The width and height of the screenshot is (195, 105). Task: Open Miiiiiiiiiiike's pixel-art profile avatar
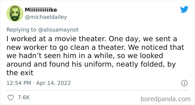tap(15, 14)
